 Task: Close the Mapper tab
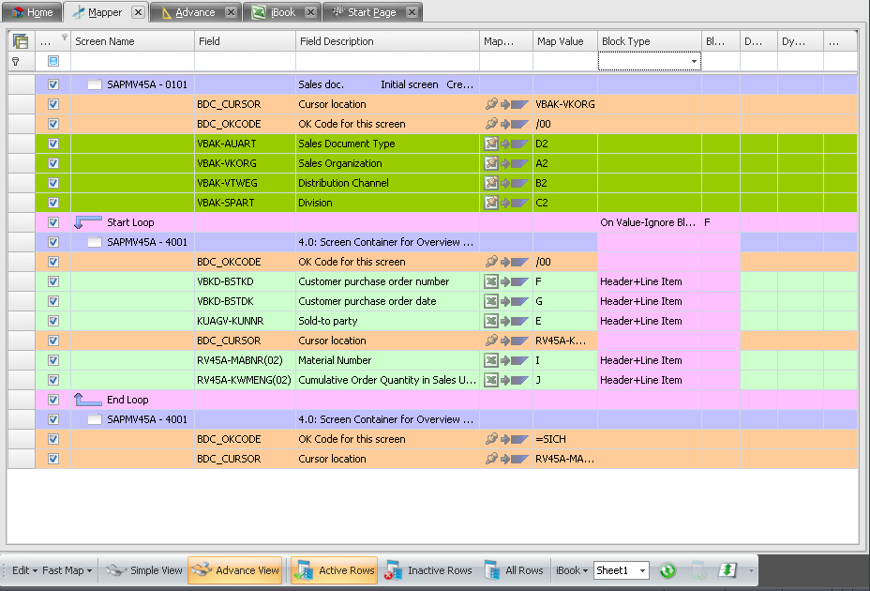pos(138,12)
